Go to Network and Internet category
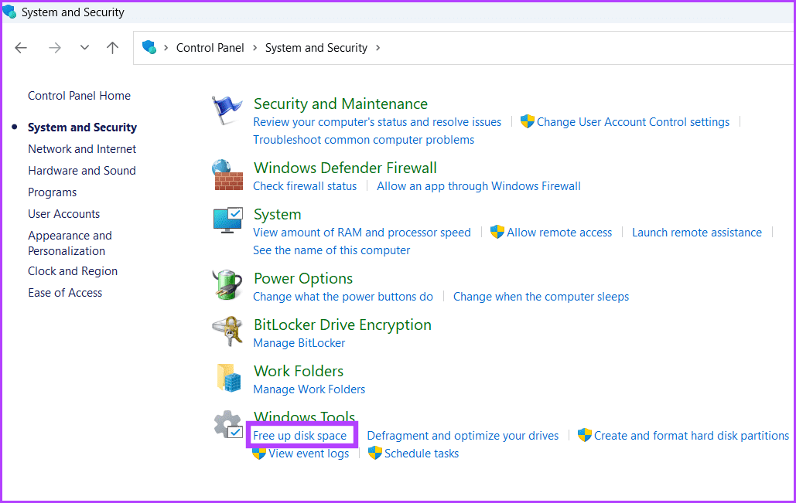The height and width of the screenshot is (503, 796). (82, 149)
